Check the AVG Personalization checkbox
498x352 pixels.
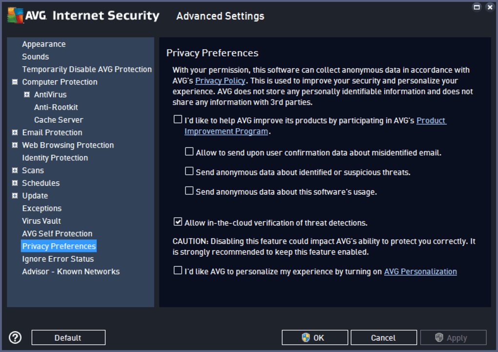tap(177, 270)
